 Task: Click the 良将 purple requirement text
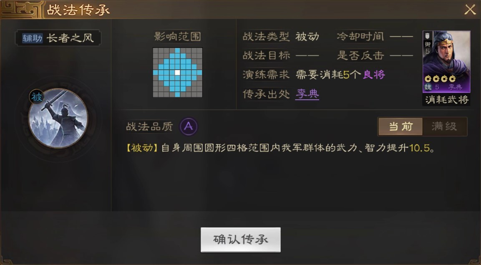pos(374,75)
